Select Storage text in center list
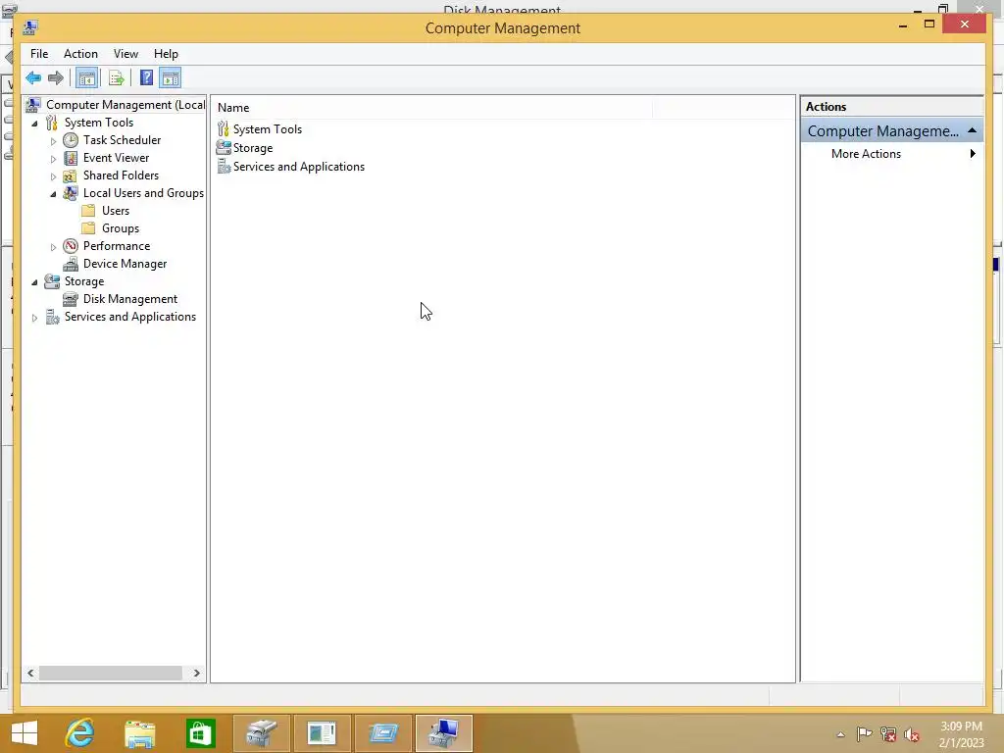 pyautogui.click(x=253, y=148)
